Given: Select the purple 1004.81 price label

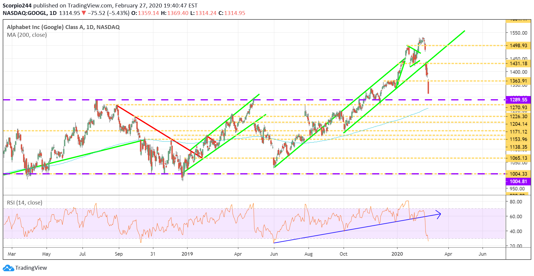Looking at the screenshot, I should 518,182.
